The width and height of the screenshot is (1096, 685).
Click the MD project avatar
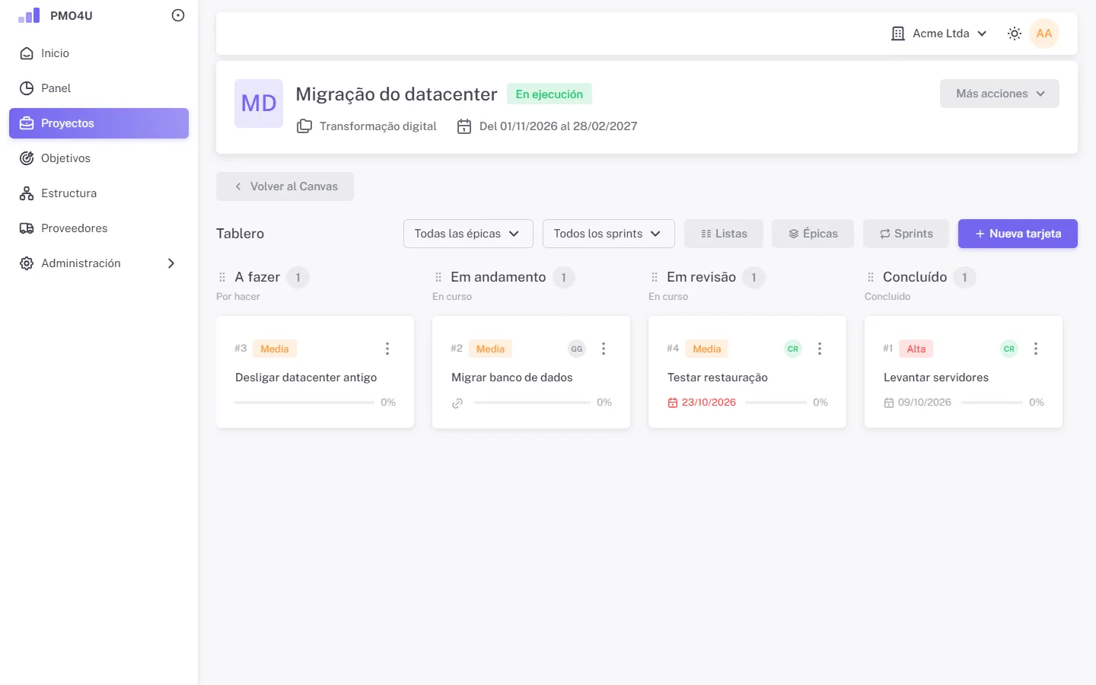pyautogui.click(x=259, y=104)
